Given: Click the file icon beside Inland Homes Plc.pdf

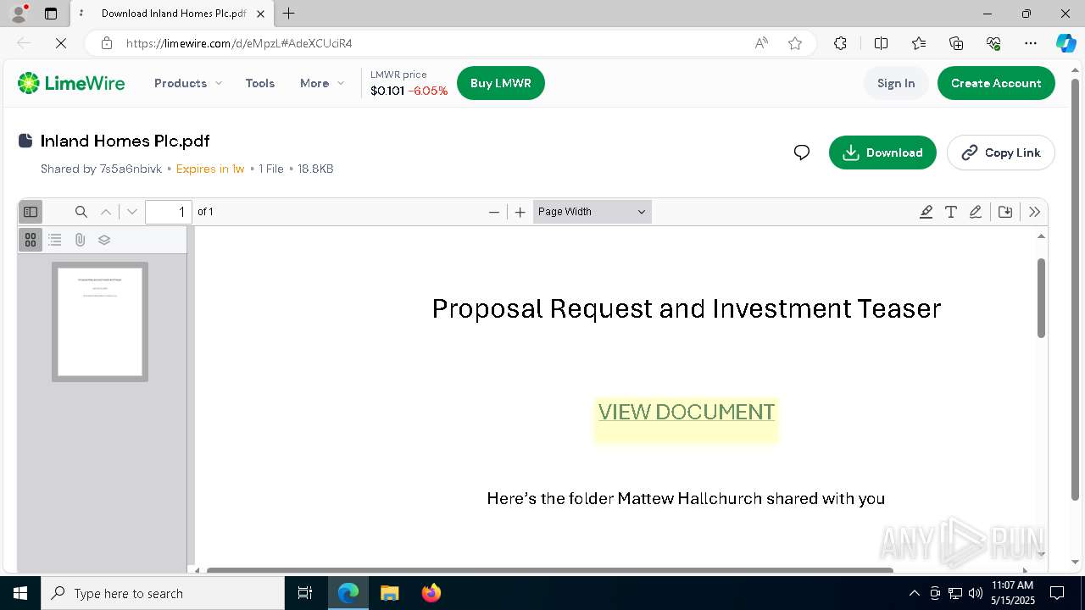Looking at the screenshot, I should (25, 141).
